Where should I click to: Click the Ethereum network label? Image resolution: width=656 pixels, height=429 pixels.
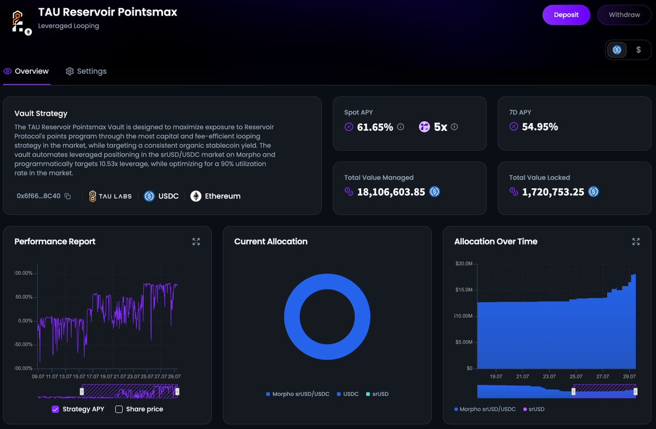[223, 196]
